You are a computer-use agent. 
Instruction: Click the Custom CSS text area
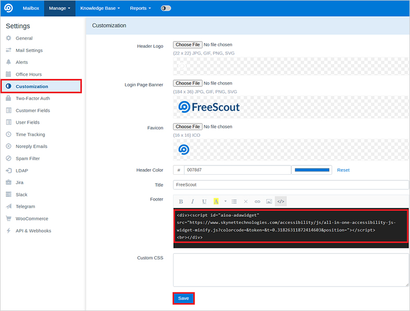(291, 270)
